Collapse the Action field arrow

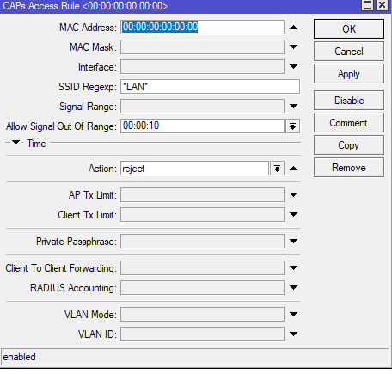tap(293, 169)
